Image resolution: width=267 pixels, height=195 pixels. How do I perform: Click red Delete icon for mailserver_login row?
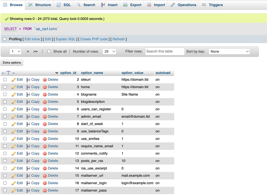pos(45,183)
